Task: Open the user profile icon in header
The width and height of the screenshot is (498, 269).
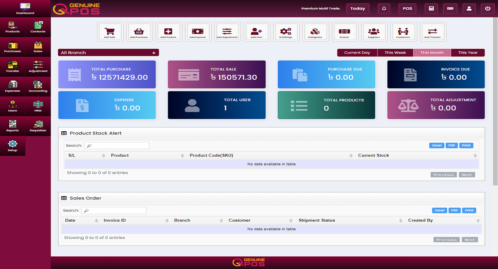Action: pos(469,8)
